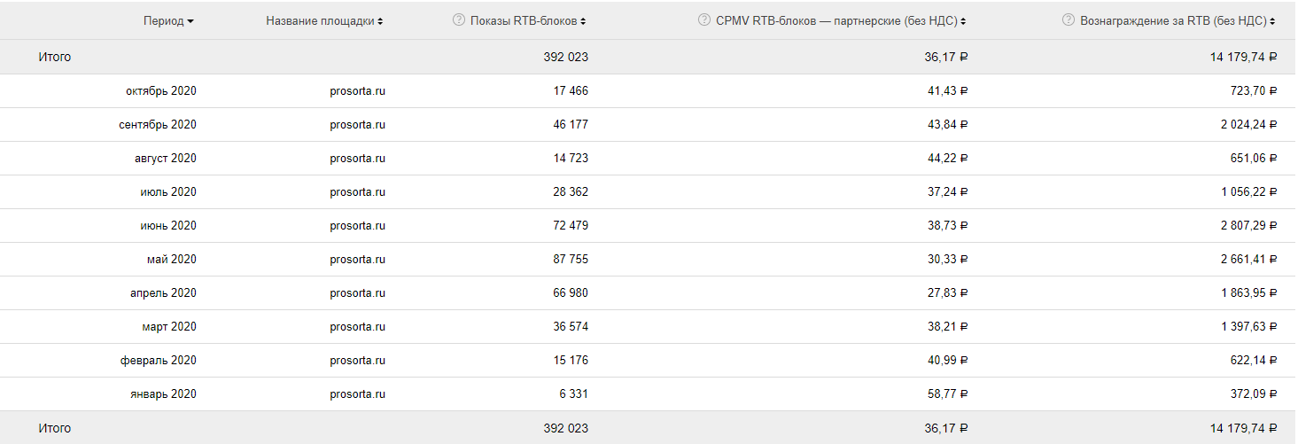Click prosorta.ru in the август 2020 row
The height and width of the screenshot is (444, 1298).
click(357, 158)
